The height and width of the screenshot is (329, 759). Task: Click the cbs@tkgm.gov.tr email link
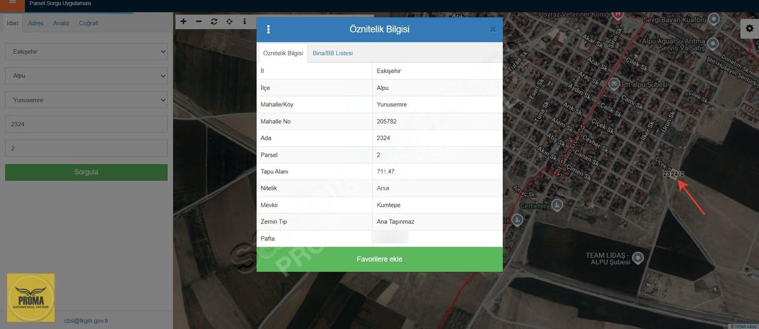86,320
